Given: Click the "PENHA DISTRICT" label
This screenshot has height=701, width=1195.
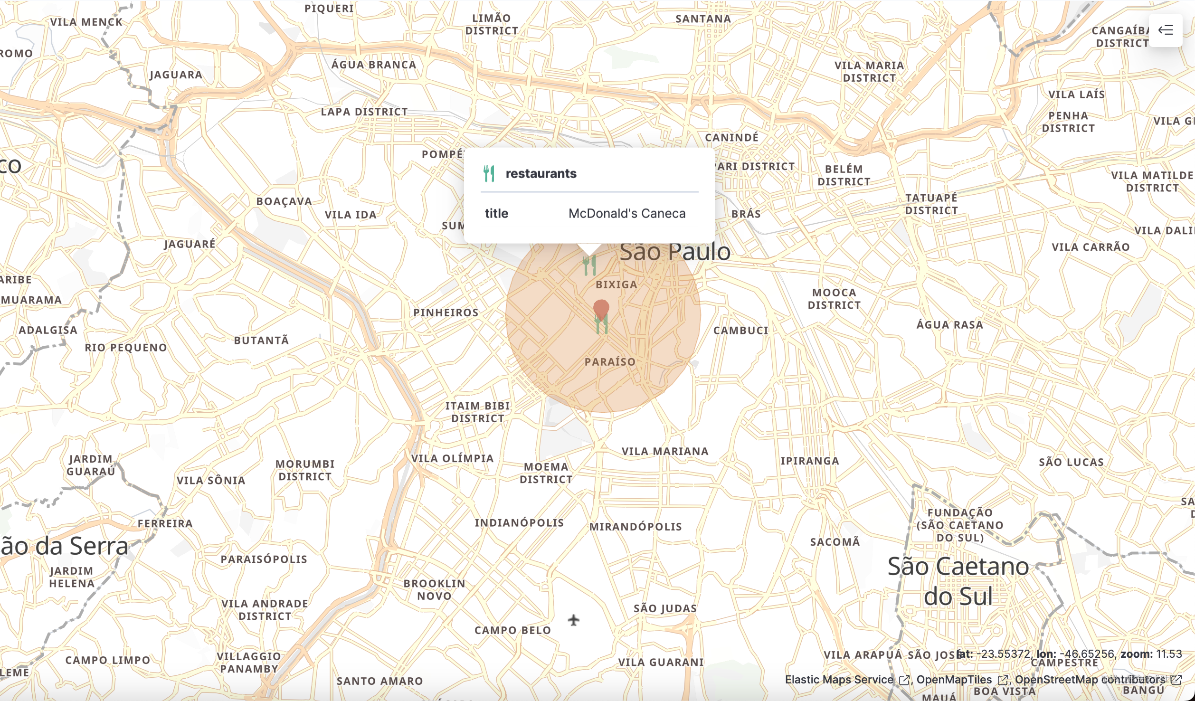Looking at the screenshot, I should pos(1068,122).
